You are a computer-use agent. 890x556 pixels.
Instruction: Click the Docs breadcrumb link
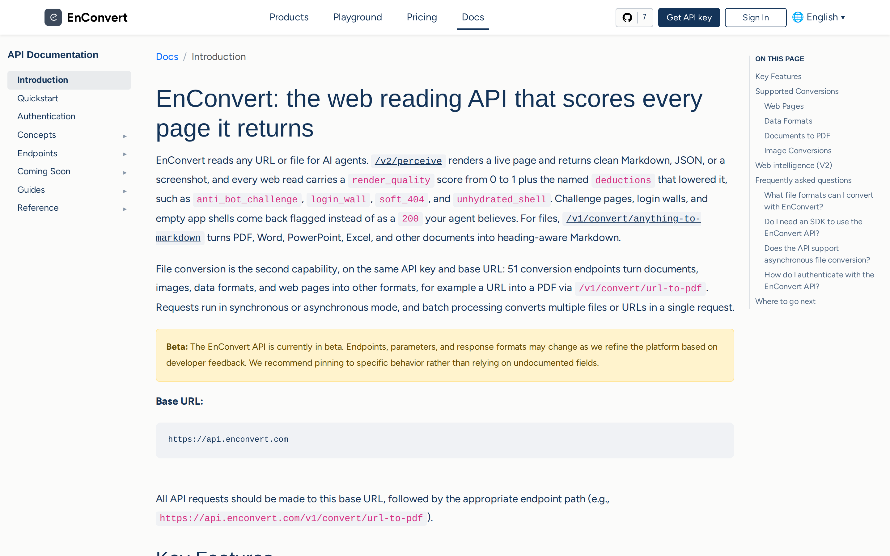coord(167,57)
